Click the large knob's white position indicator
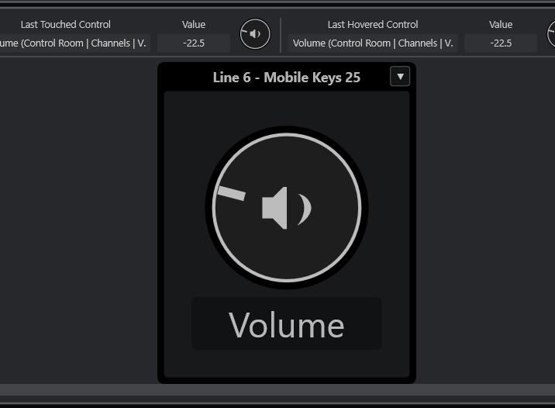This screenshot has height=408, width=555. 232,193
